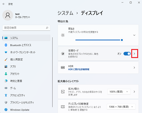Click the システム monitor icon in sidebar

click(6, 38)
